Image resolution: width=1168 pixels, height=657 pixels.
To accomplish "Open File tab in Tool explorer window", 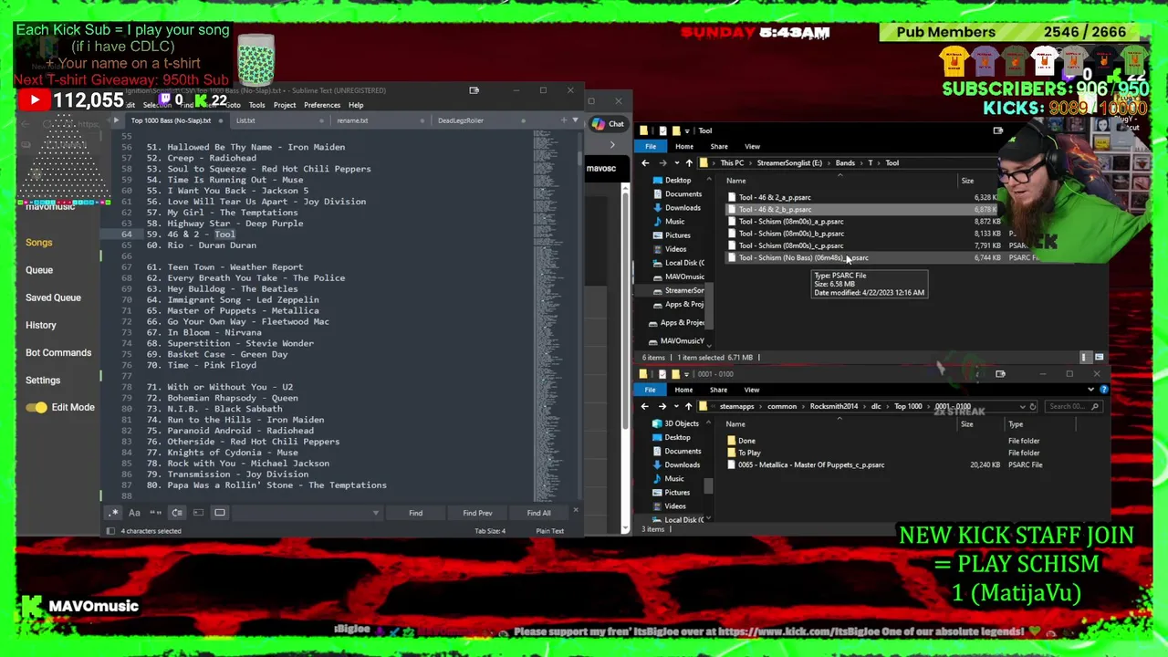I will pyautogui.click(x=650, y=147).
